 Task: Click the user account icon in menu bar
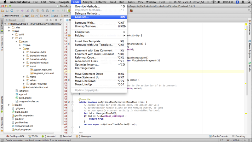(x=243, y=2)
